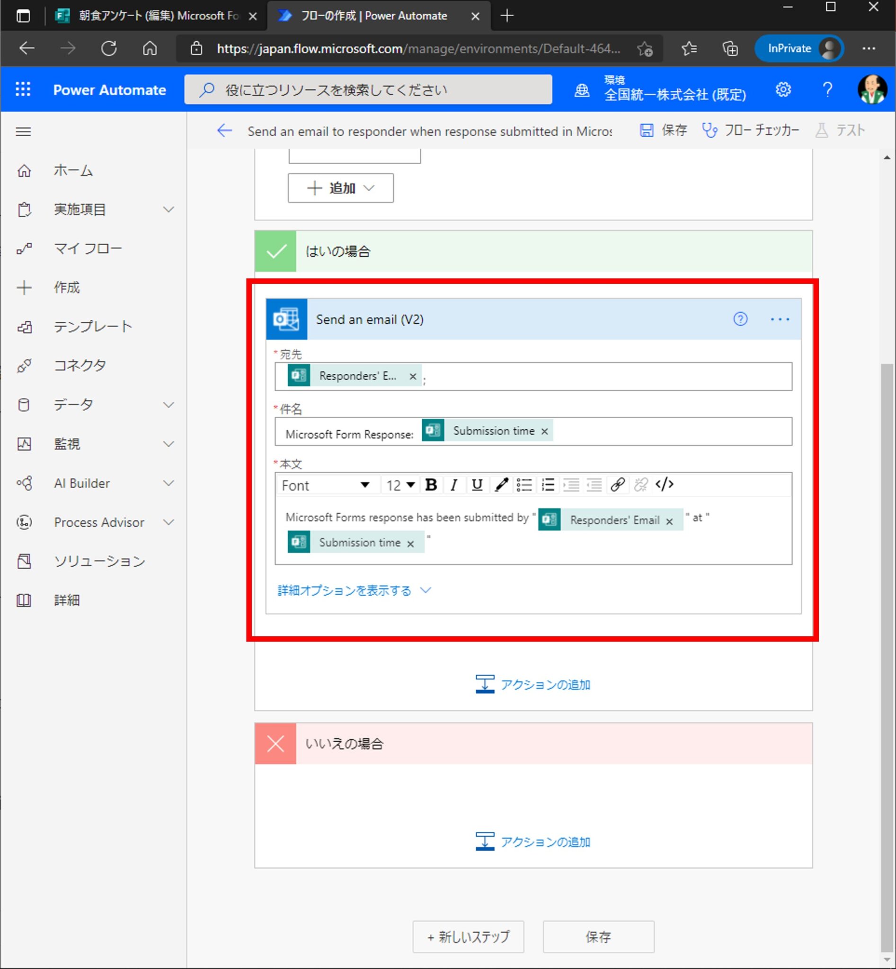Open the settings gear icon
This screenshot has width=896, height=969.
[x=783, y=90]
